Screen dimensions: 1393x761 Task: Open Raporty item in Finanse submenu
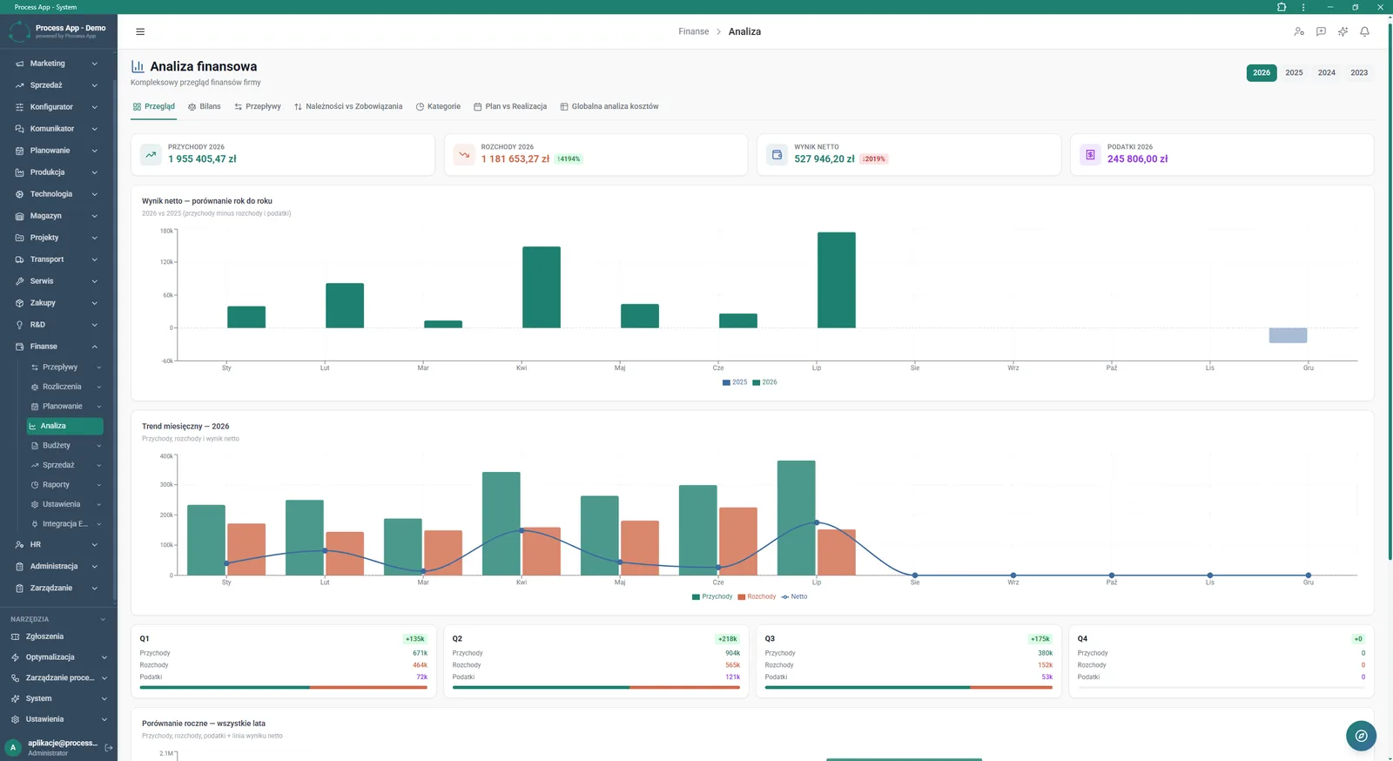coord(65,485)
